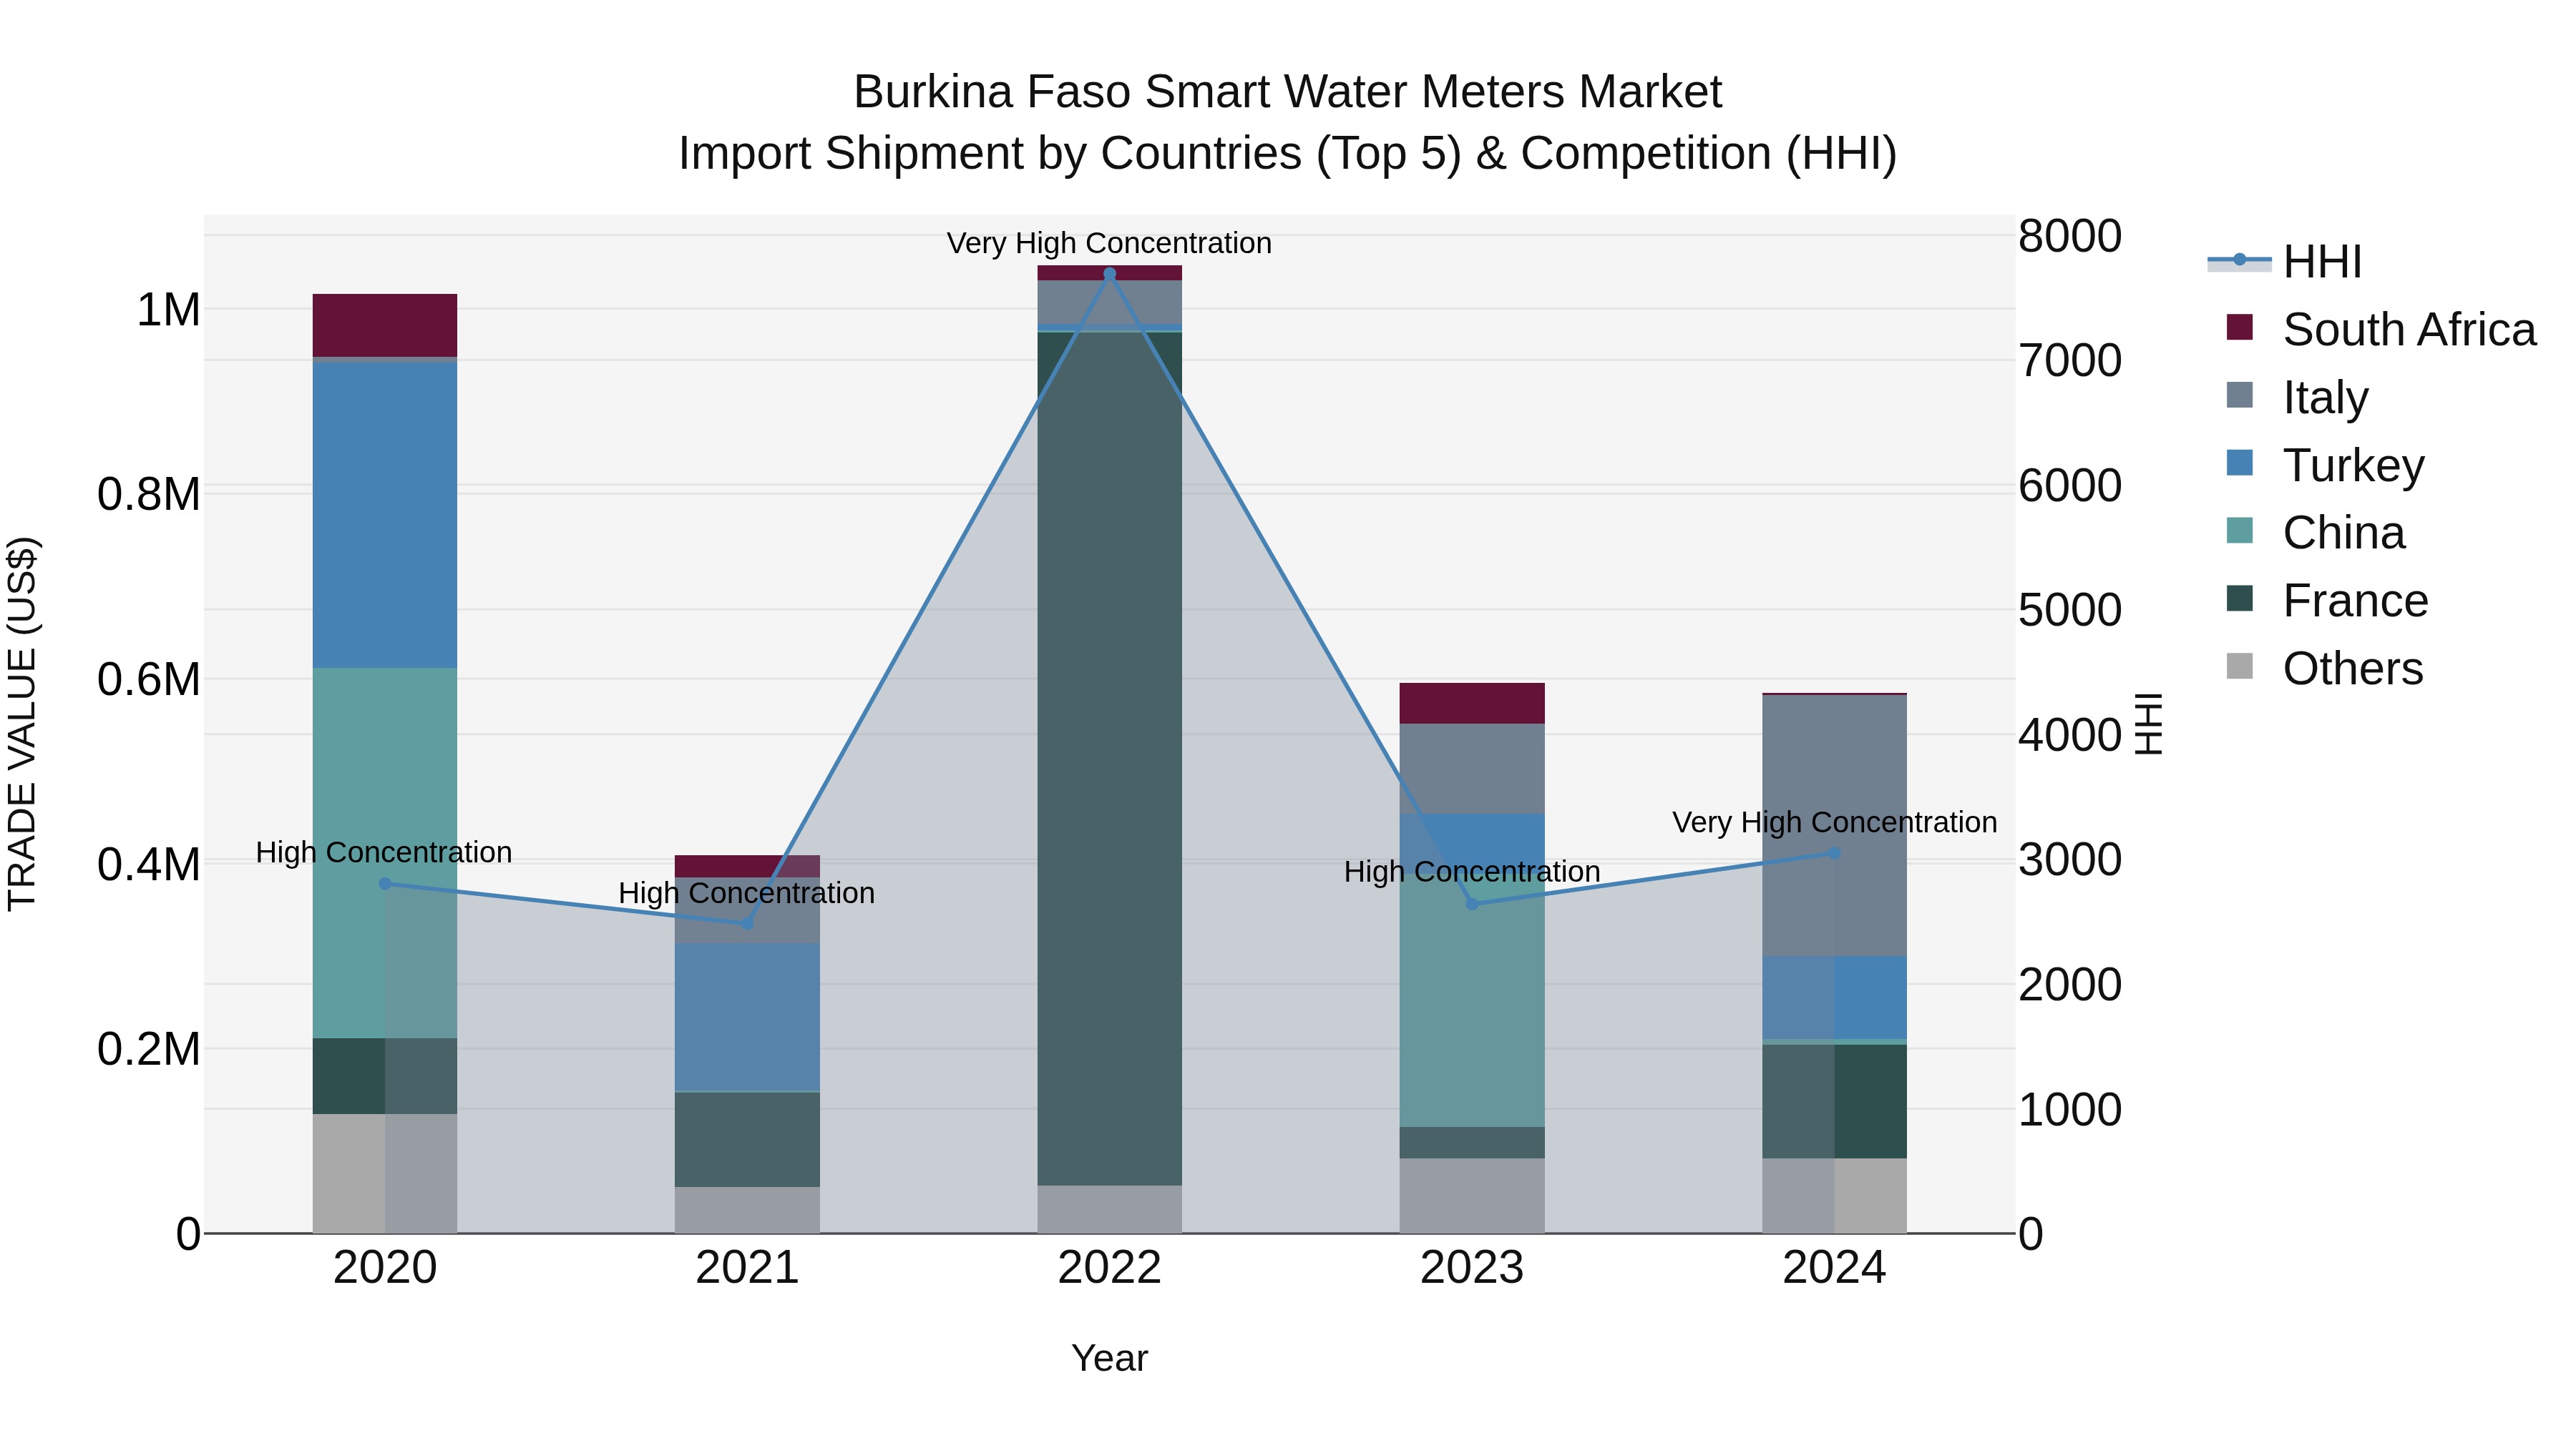Click the Turkey segment of the 2020 bar
Image resolution: width=2576 pixels, height=1448 pixels.
385,515
